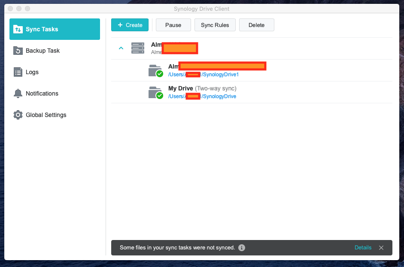404x267 pixels.
Task: Collapse the server connection chevron
Action: [x=121, y=48]
